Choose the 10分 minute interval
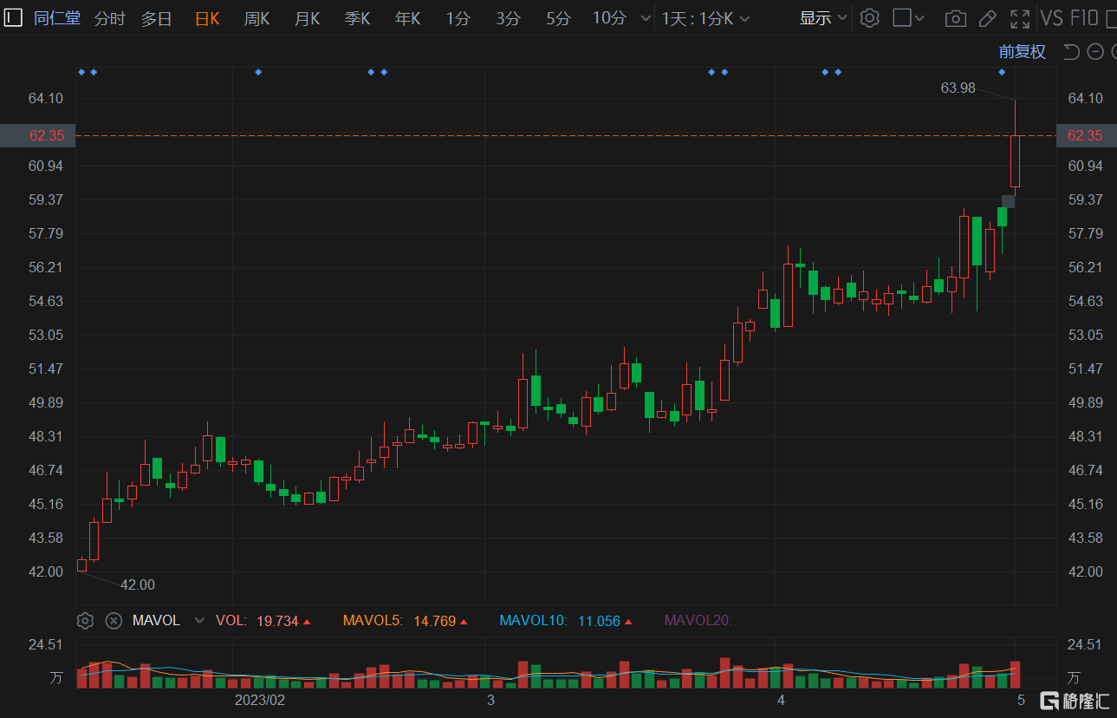 coord(609,18)
